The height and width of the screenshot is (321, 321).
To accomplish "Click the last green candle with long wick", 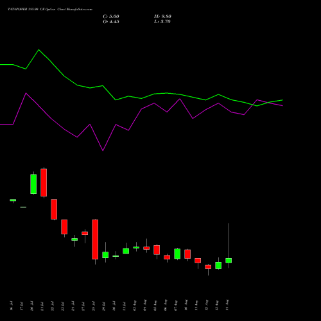I will click(x=229, y=261).
